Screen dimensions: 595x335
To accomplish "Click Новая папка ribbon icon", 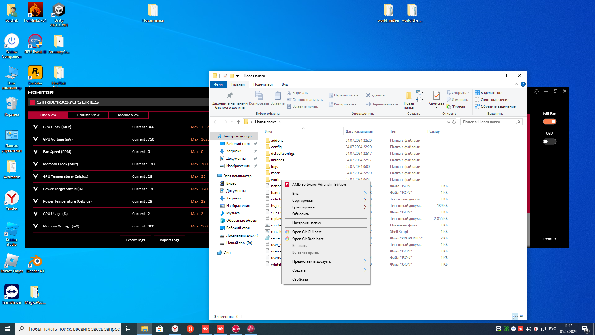I will (x=408, y=100).
